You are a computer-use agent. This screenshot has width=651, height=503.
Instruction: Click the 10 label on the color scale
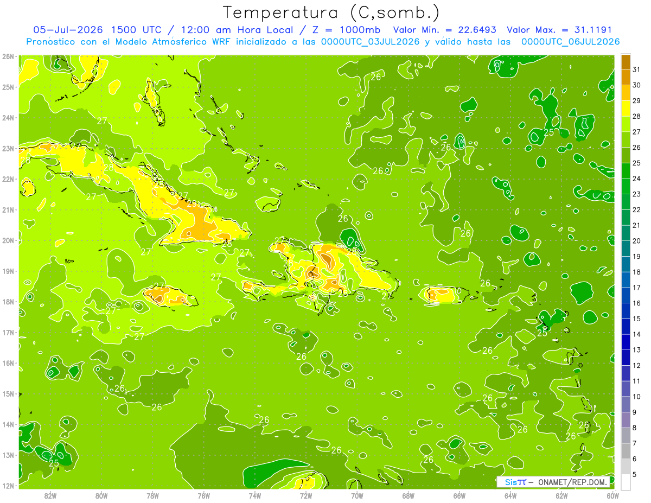pyautogui.click(x=637, y=397)
